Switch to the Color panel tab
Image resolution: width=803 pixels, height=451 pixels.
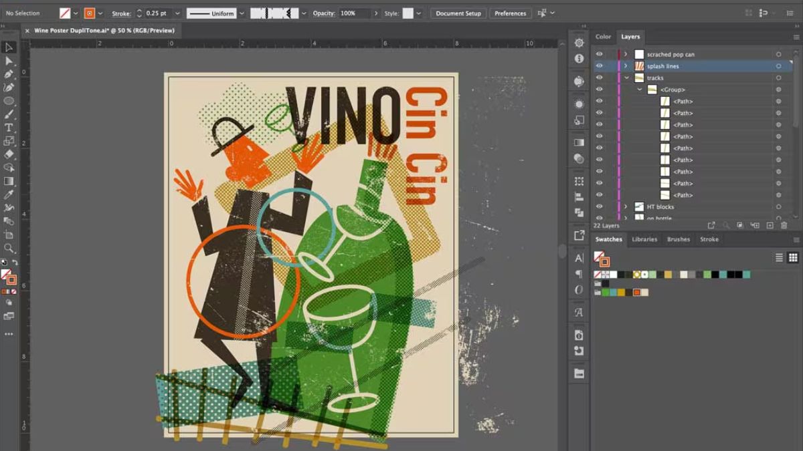pos(604,37)
